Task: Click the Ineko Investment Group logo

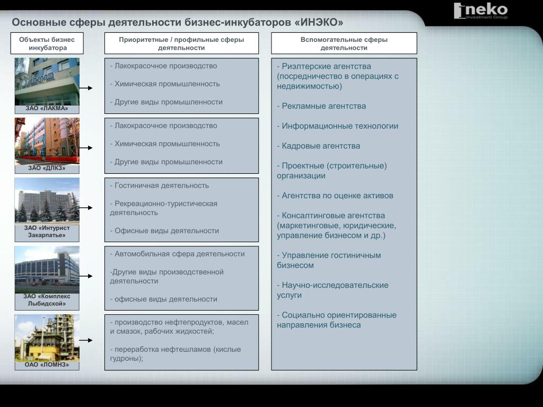Action: coord(480,11)
